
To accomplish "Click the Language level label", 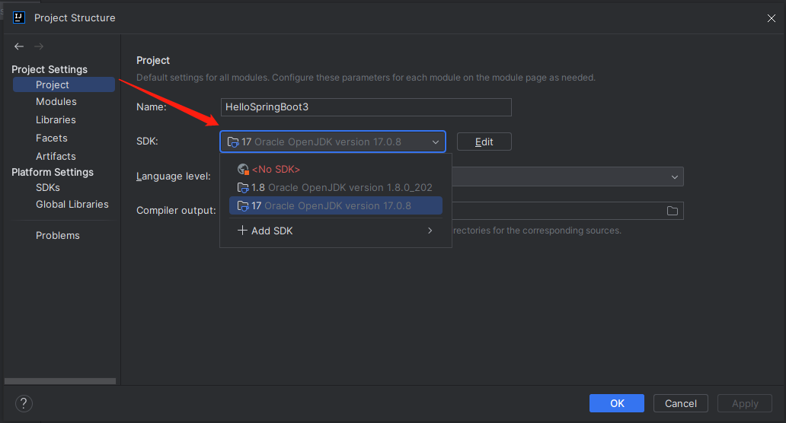I will pos(174,177).
